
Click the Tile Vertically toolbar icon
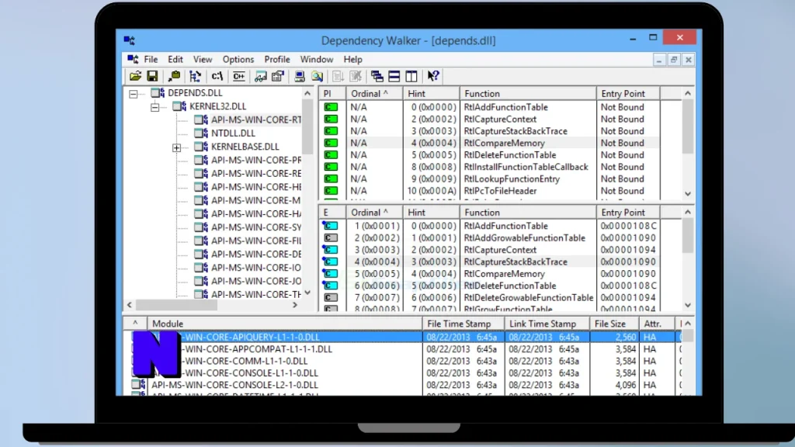point(411,76)
